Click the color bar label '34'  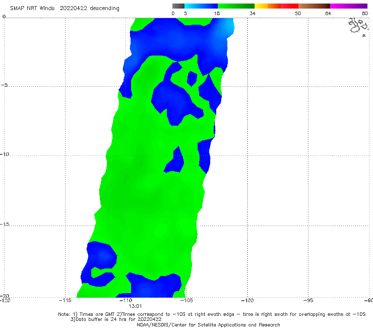click(x=253, y=13)
